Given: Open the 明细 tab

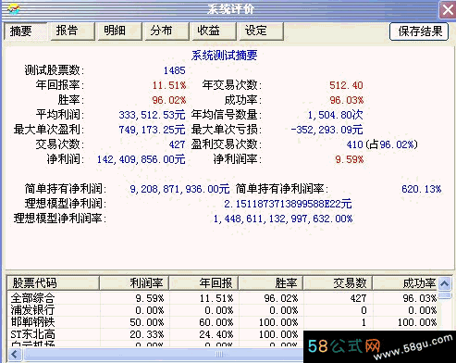Looking at the screenshot, I should click(x=119, y=31).
